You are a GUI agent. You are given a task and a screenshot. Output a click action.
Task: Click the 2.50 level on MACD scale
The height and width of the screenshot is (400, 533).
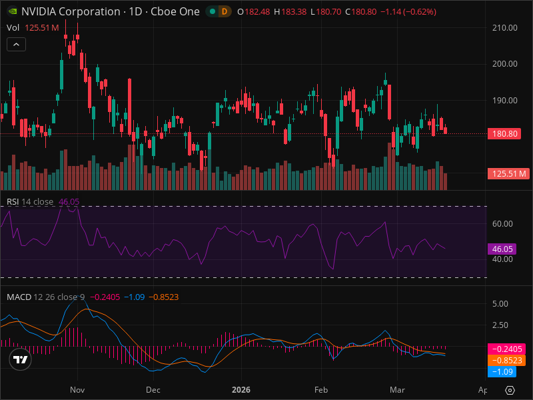(500, 325)
